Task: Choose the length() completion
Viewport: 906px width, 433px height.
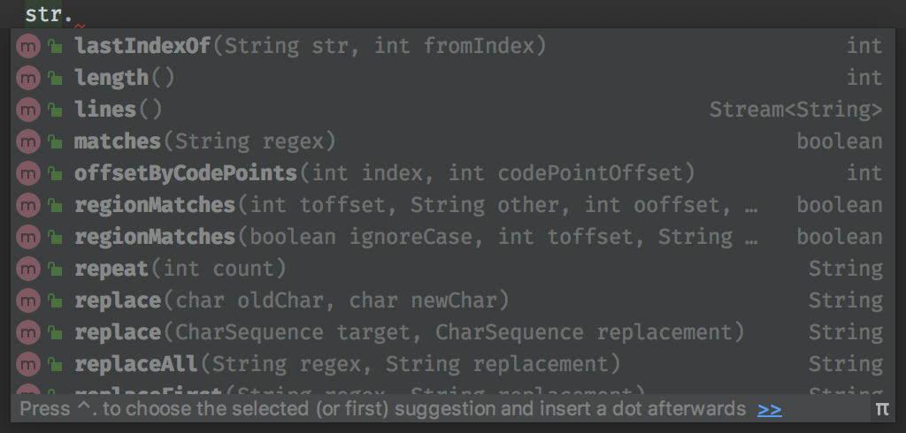Action: [x=125, y=78]
